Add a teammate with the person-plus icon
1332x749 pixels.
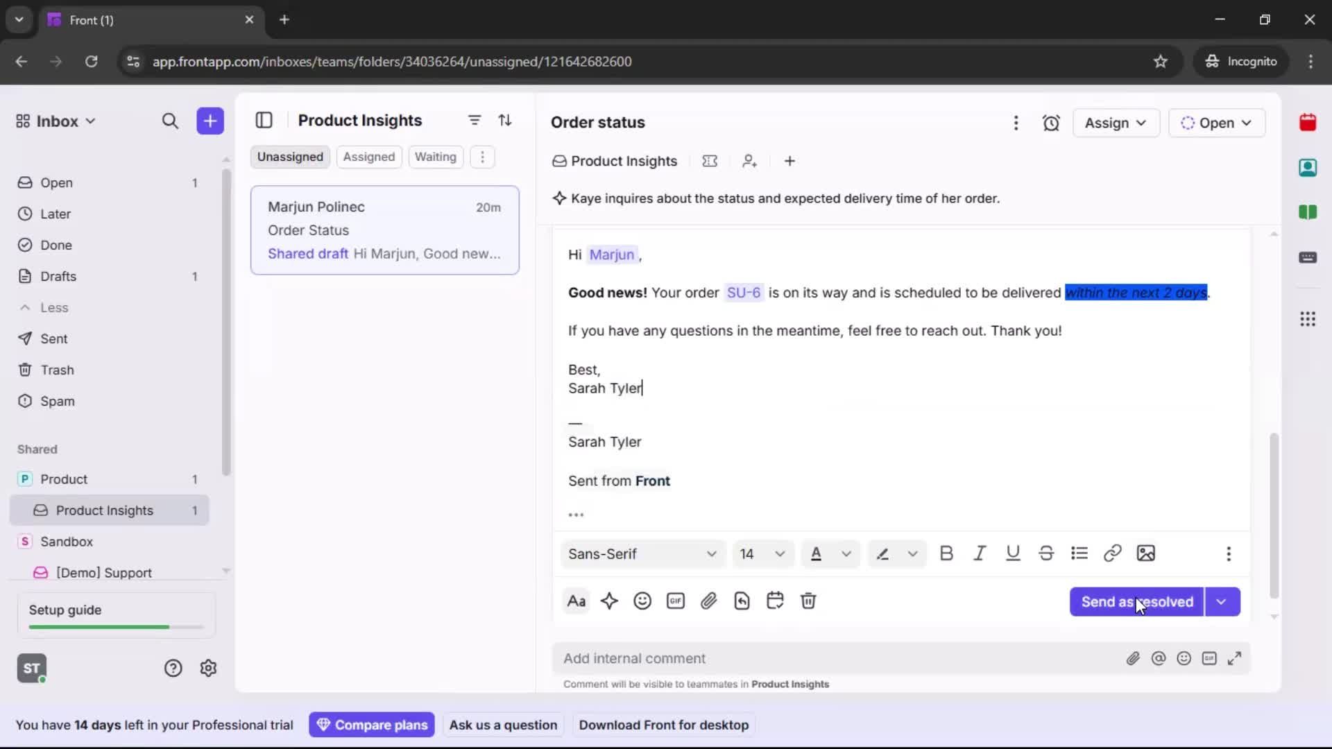[750, 161]
